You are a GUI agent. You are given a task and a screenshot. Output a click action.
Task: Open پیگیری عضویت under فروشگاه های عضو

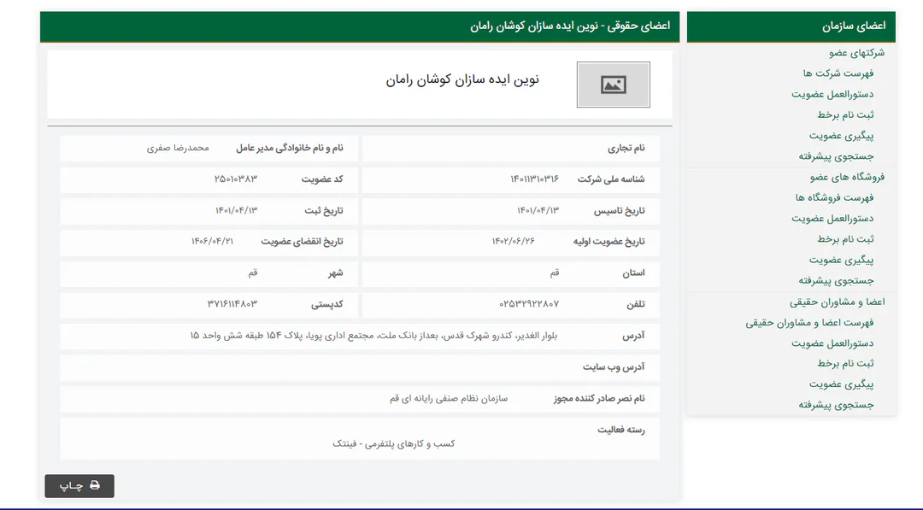click(x=841, y=260)
